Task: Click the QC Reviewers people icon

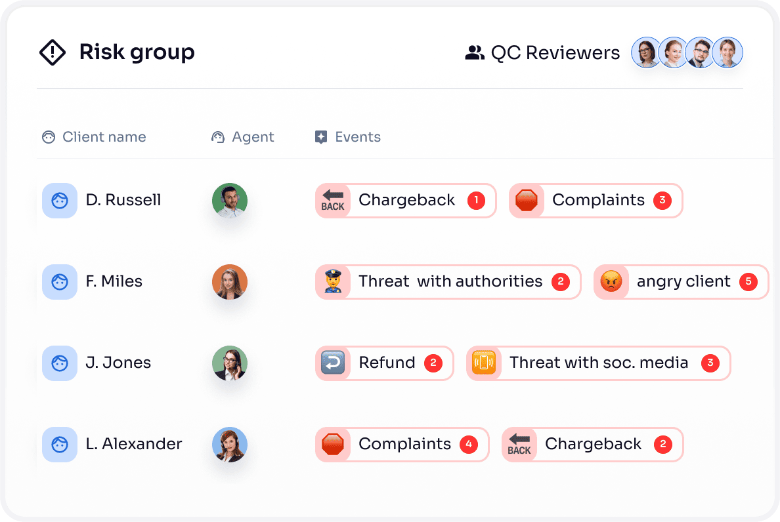Action: 474,53
